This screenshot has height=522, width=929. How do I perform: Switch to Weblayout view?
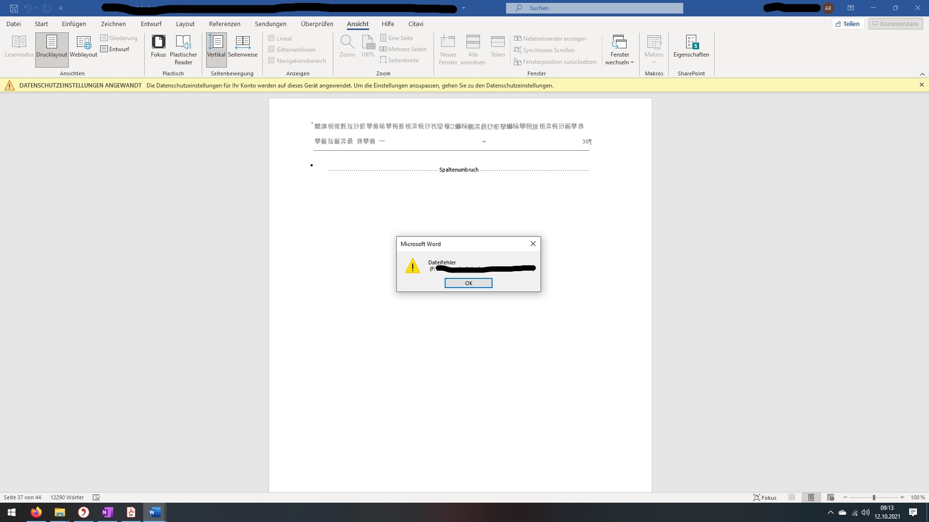click(83, 46)
